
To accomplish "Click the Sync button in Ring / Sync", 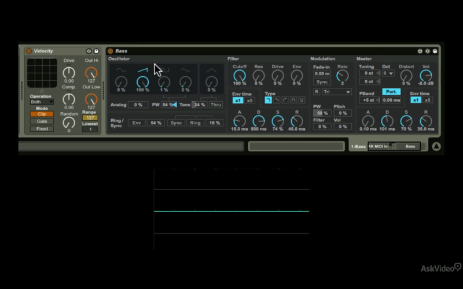I will [176, 123].
